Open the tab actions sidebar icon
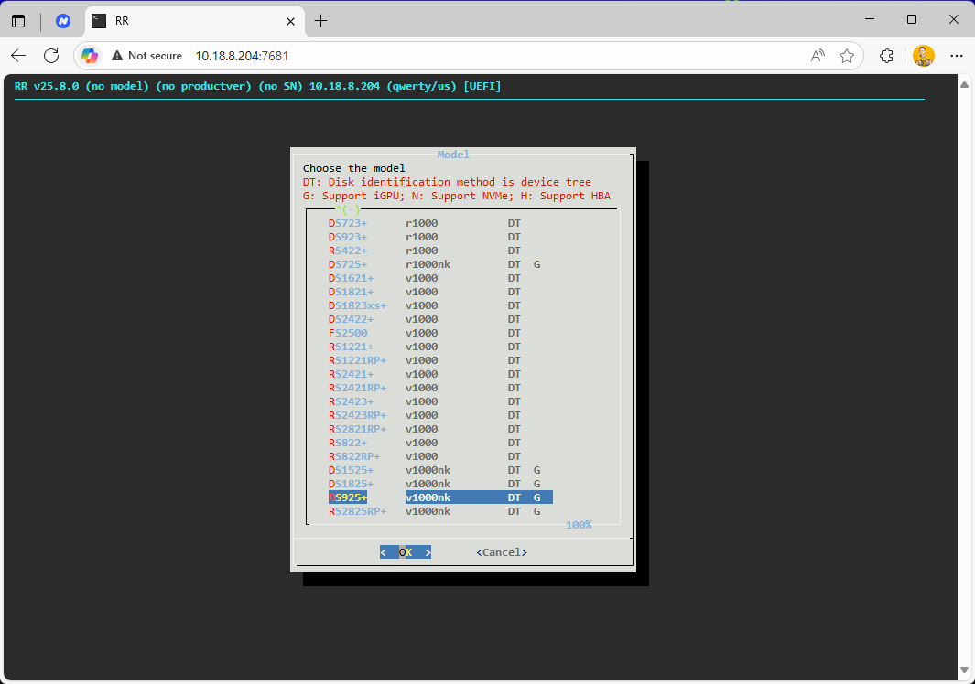975x684 pixels. [x=18, y=21]
